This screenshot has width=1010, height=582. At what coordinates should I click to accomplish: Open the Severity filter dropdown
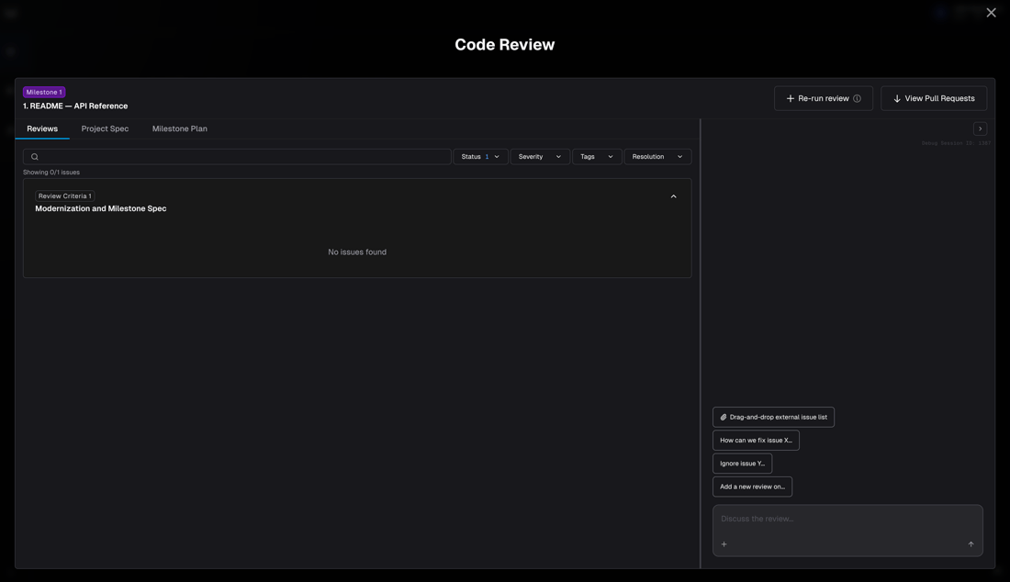tap(540, 156)
